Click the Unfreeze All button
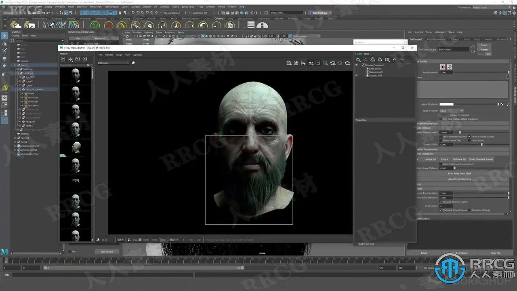Image resolution: width=517 pixels, height=291 pixels. click(459, 159)
